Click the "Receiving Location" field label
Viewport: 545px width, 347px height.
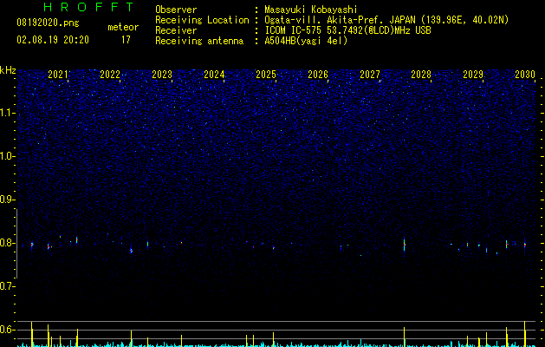click(x=202, y=20)
